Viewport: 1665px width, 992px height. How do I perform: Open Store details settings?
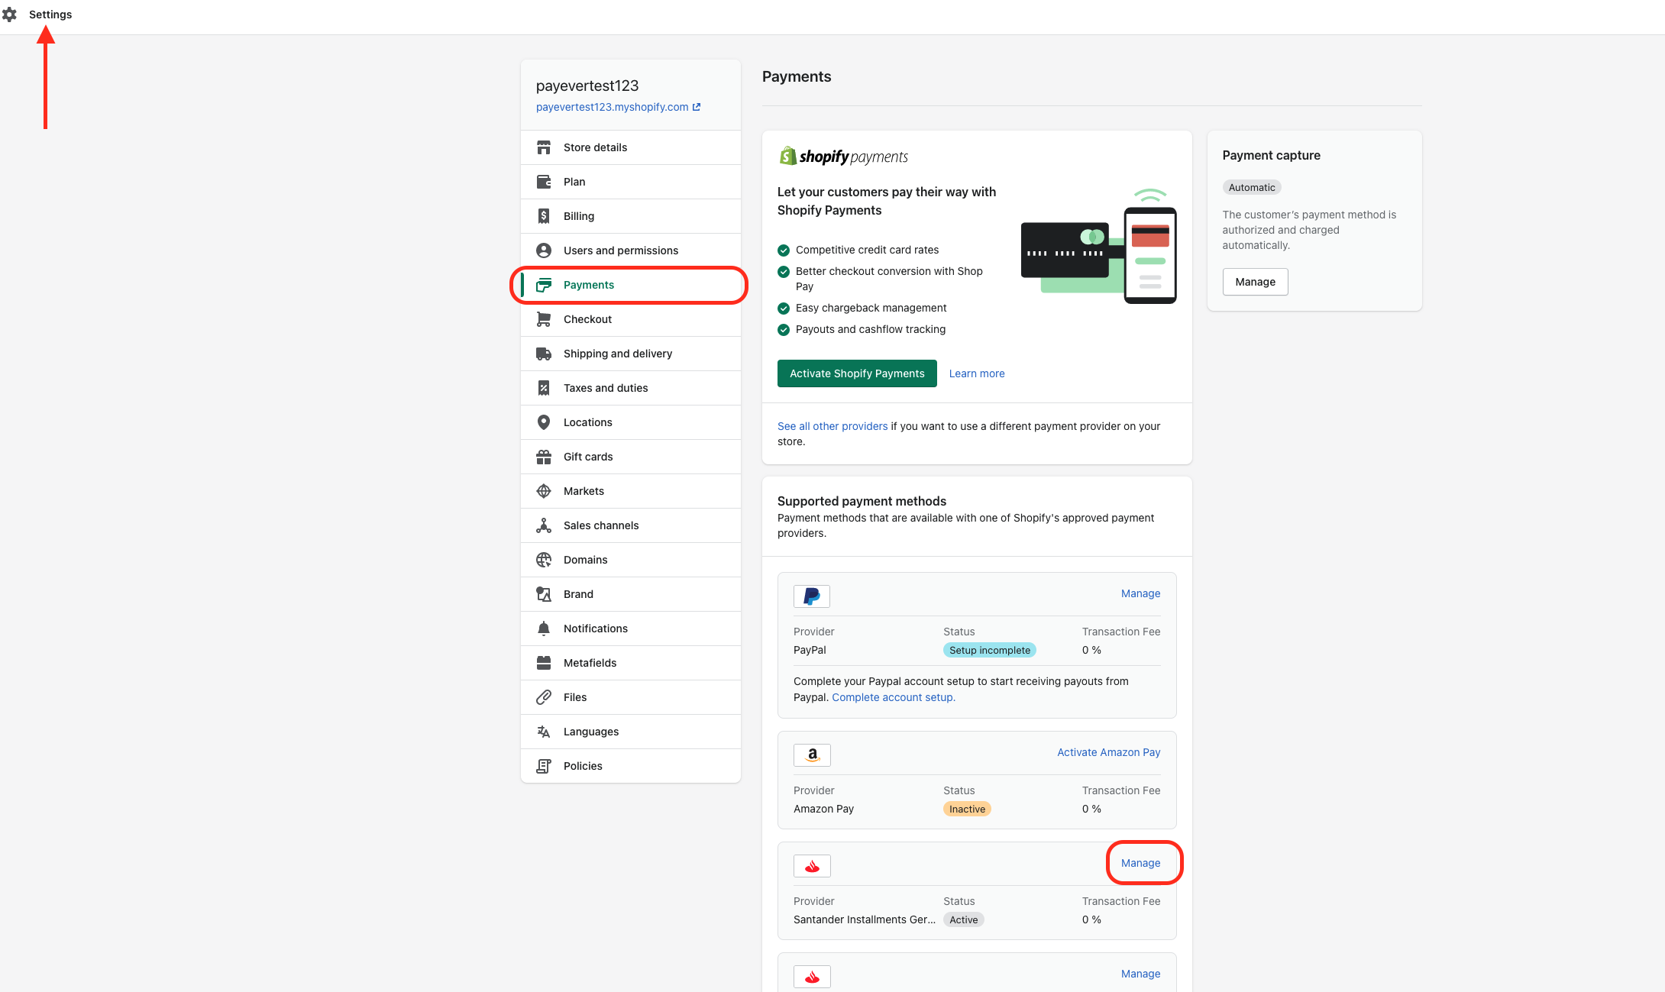point(631,147)
